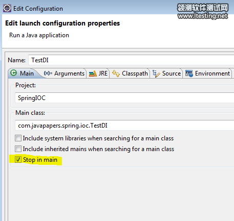Click the pencil tree icon for Source
Image resolution: width=234 pixels, height=221 pixels.
[156, 73]
